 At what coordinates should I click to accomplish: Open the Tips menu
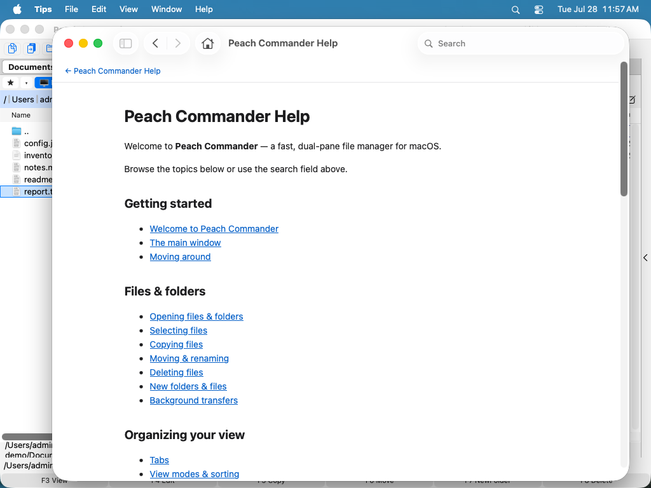click(43, 9)
